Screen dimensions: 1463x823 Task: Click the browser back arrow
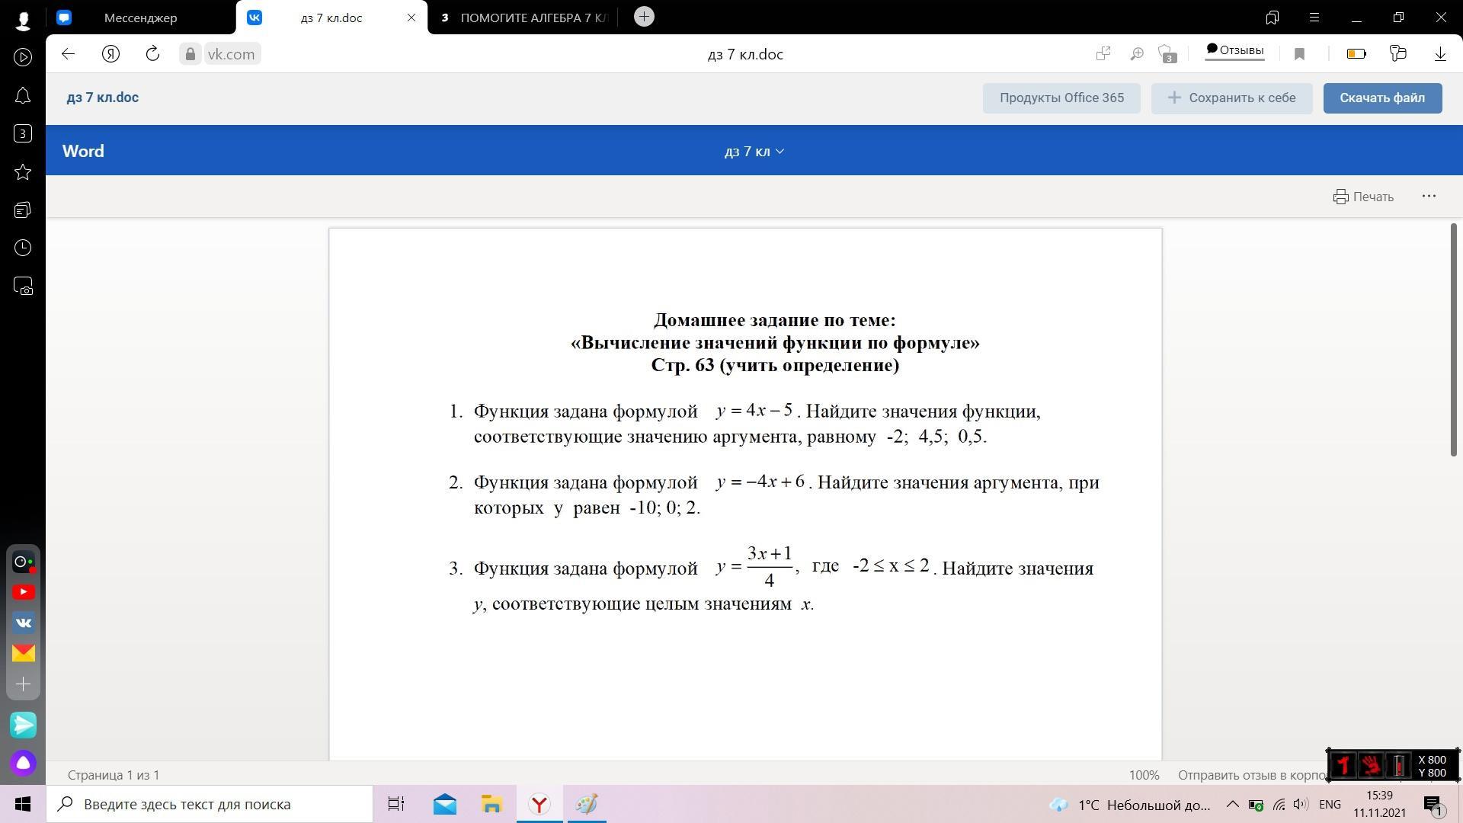click(68, 53)
